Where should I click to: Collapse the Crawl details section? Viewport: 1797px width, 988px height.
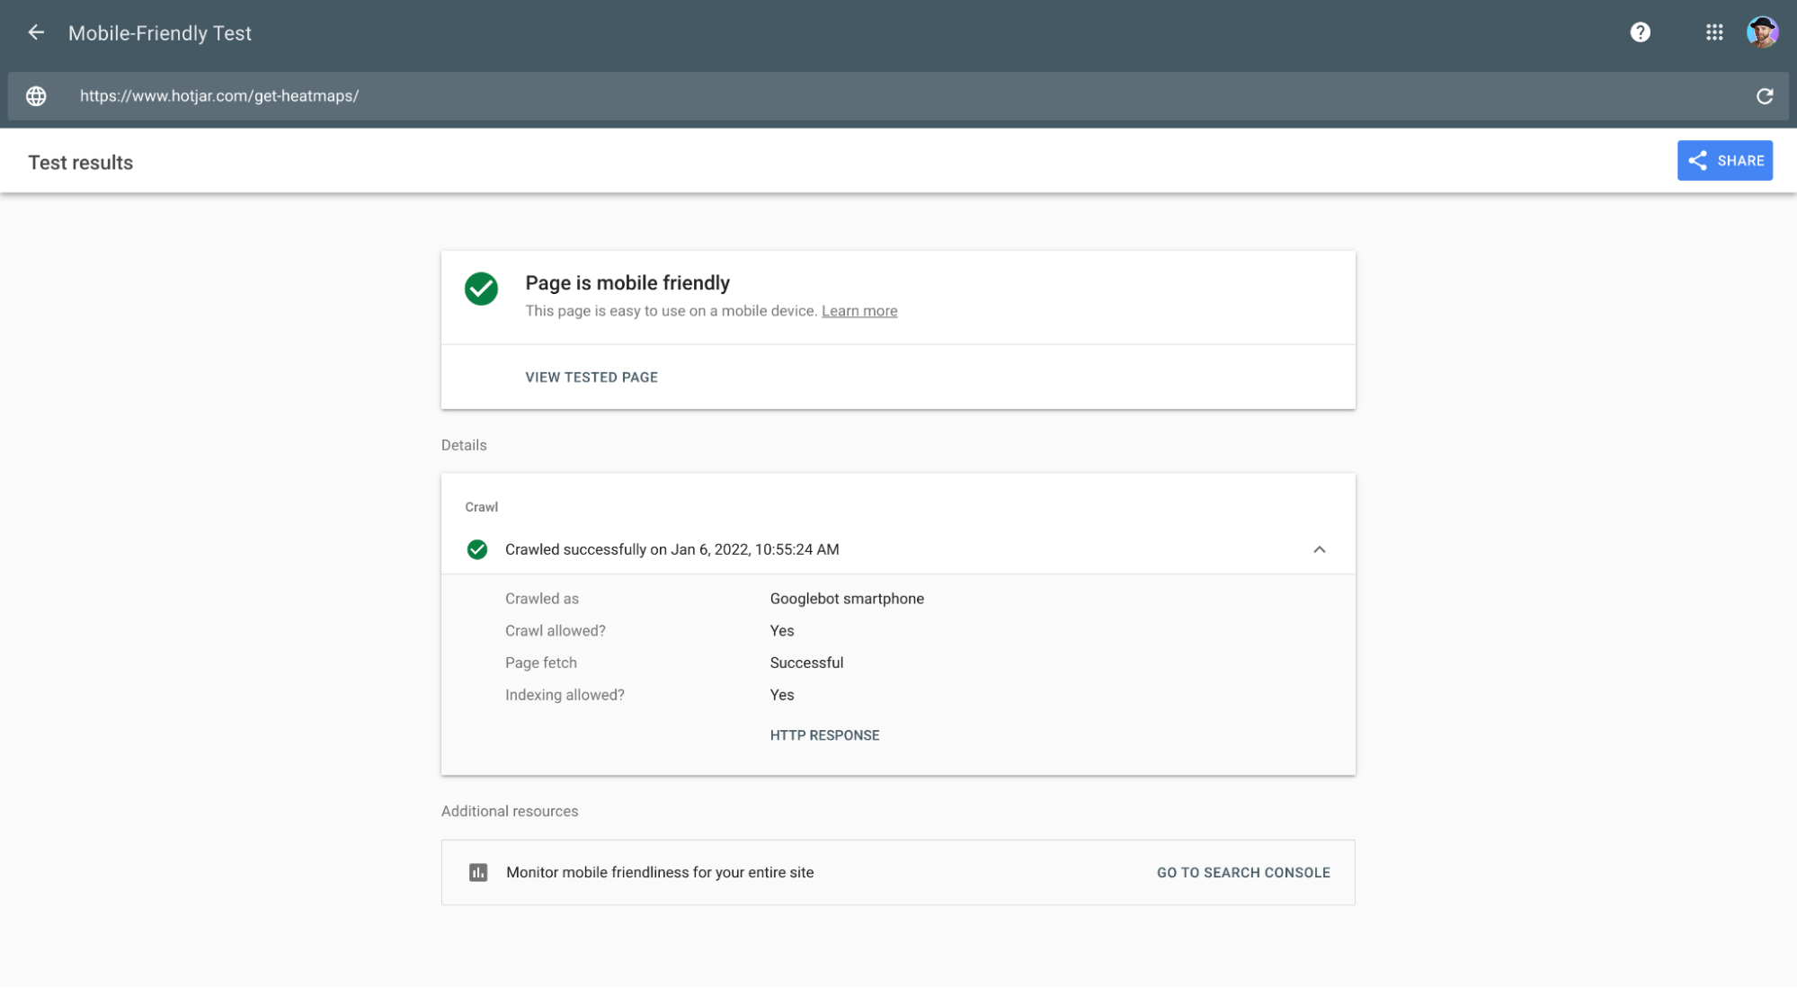[x=1319, y=549]
